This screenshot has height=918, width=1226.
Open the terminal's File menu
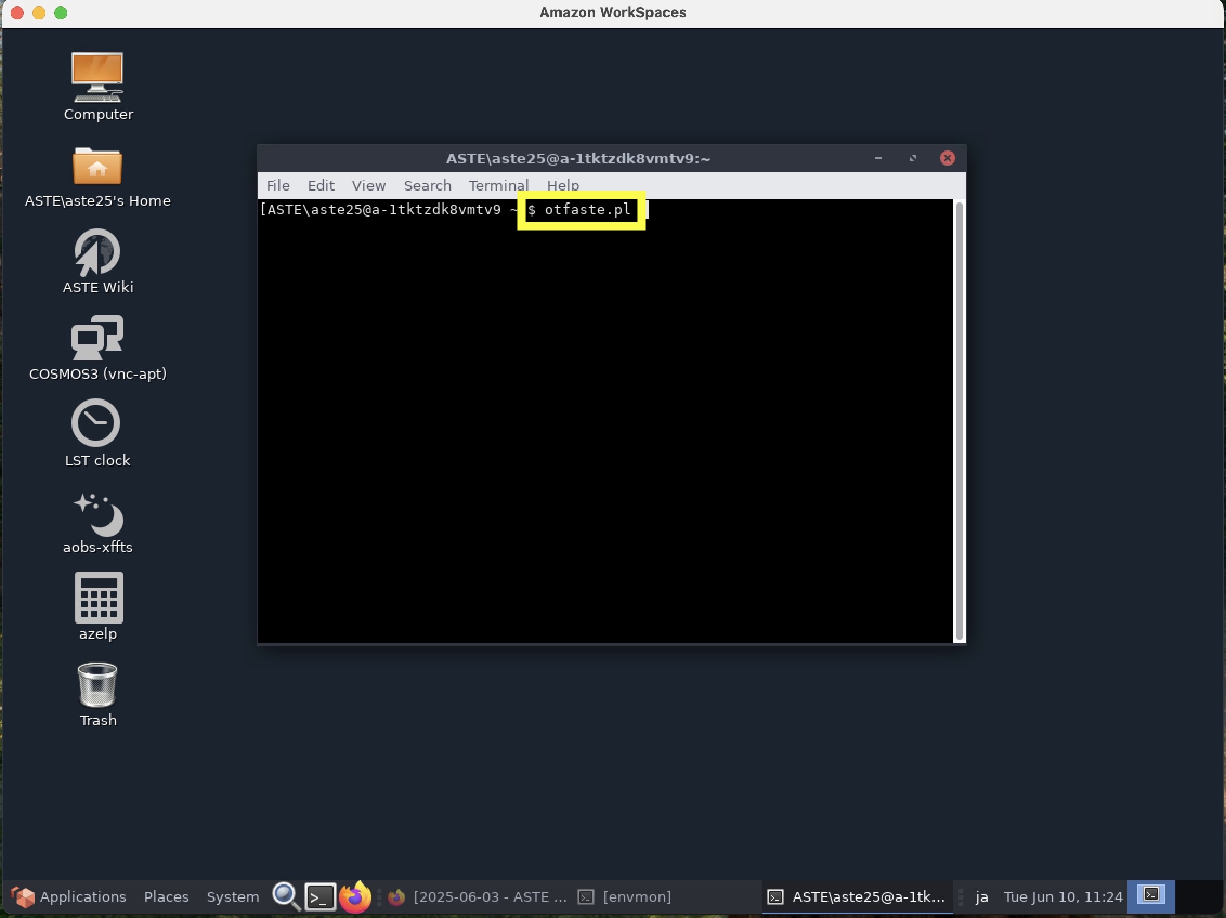[x=278, y=186]
